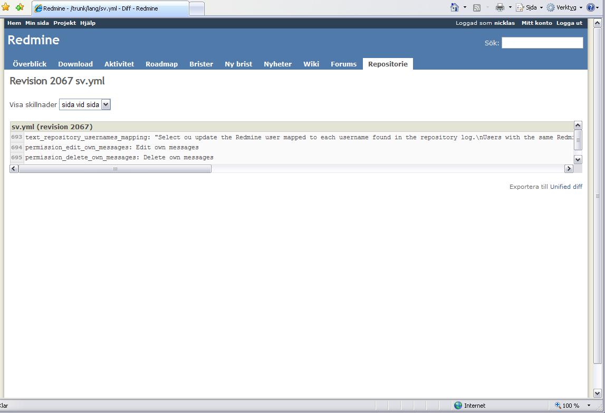Click the 'Revision 2067 sv.yml' page heading
Viewport: 605px width, 413px height.
click(x=57, y=81)
